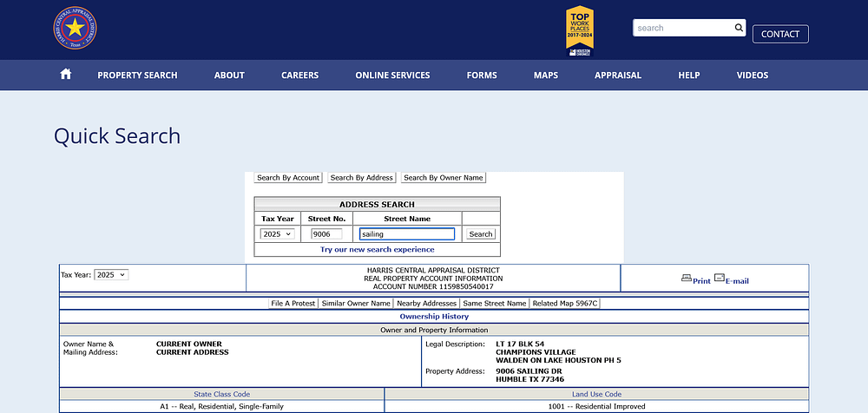Click the E-mail link
The width and height of the screenshot is (868, 413).
[737, 281]
